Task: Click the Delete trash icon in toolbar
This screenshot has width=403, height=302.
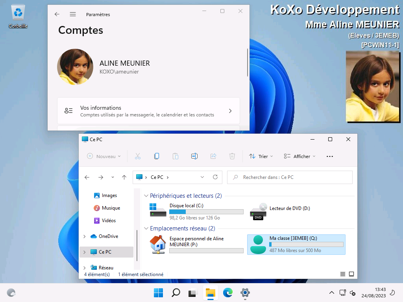Action: coord(232,156)
